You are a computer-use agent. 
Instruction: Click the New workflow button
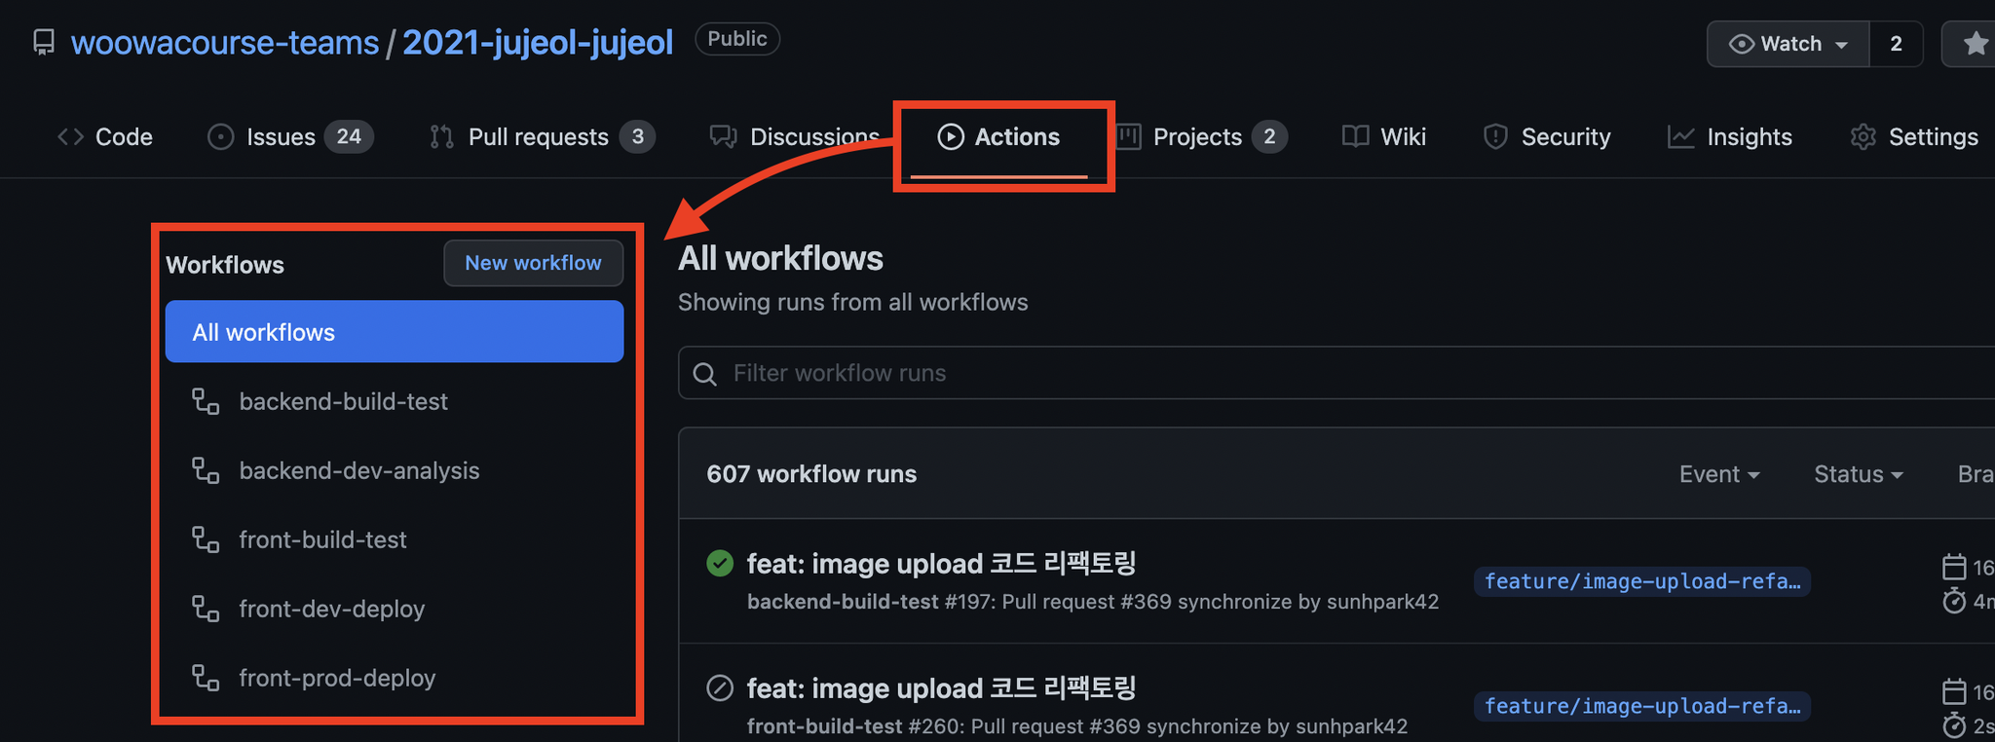coord(534,263)
